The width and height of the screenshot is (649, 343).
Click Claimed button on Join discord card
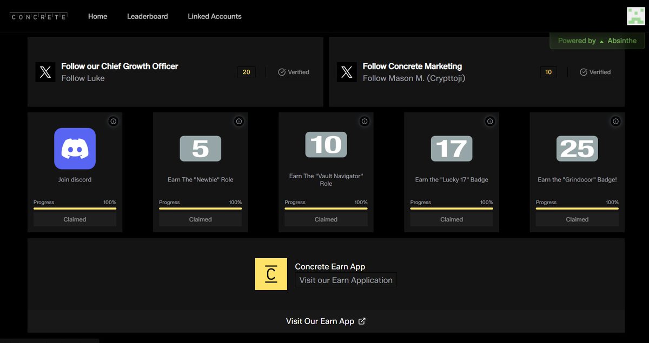point(75,219)
